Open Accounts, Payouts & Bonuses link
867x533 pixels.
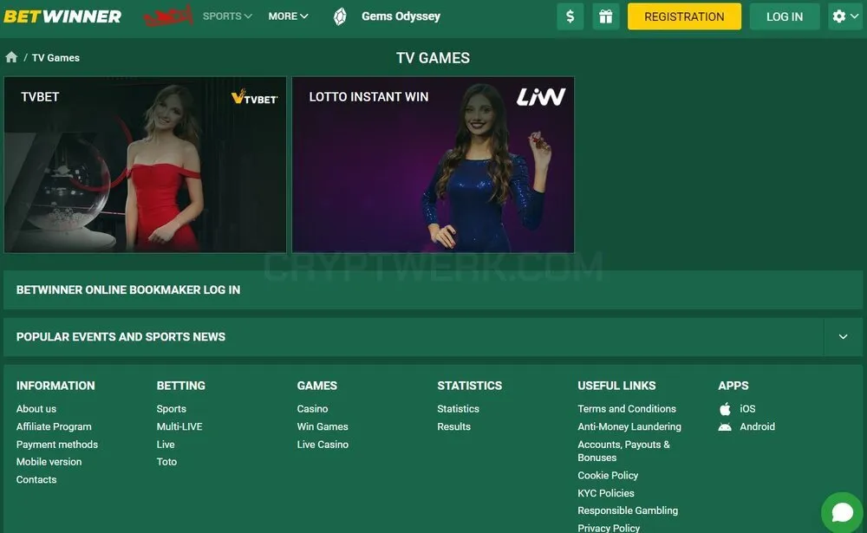pos(623,451)
